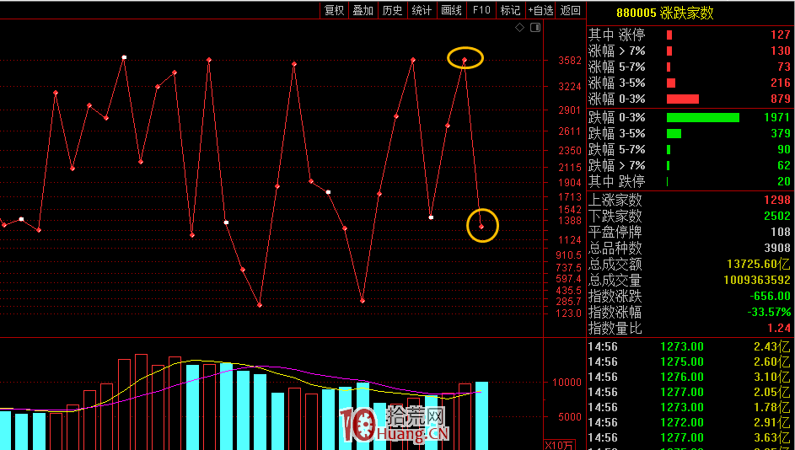
Task: Open the F10 company info
Action: pos(481,10)
